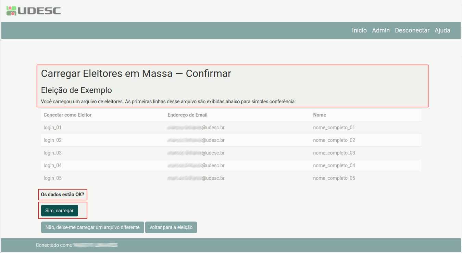Screen dimensions: 462x253
Task: Click "voltar para a eleição" button
Action: point(171,227)
